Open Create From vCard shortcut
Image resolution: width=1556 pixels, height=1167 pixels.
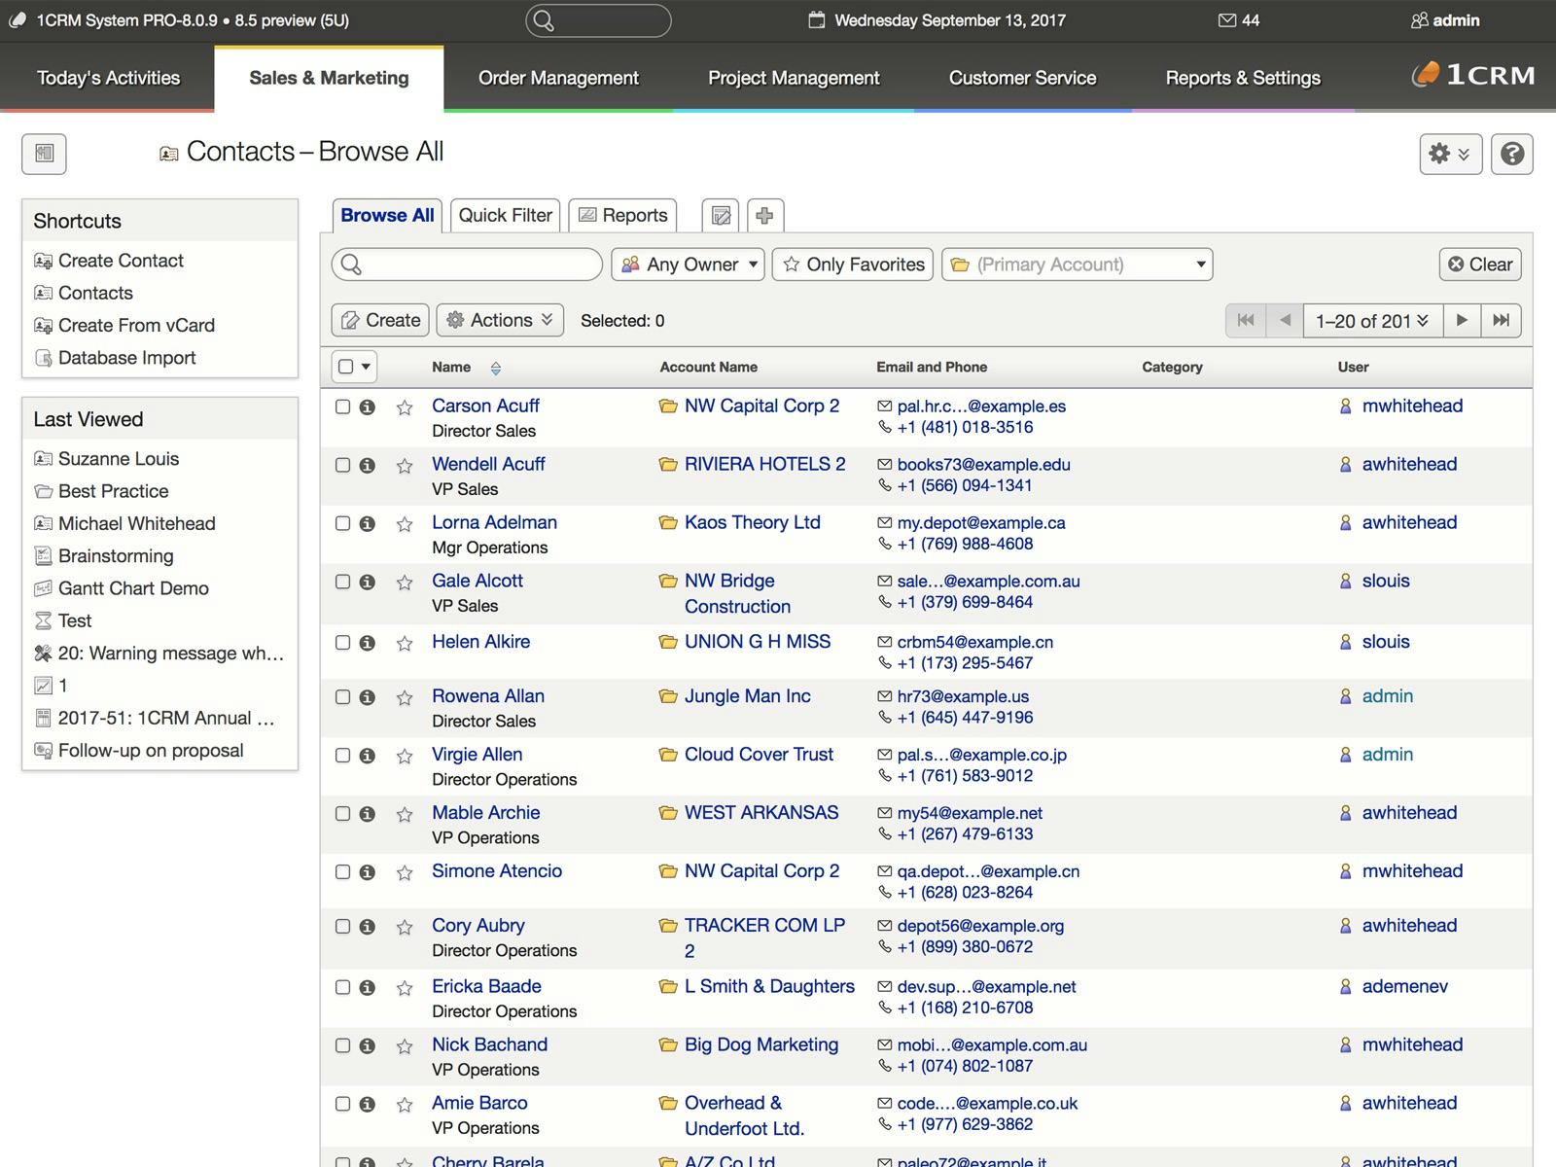coord(136,326)
